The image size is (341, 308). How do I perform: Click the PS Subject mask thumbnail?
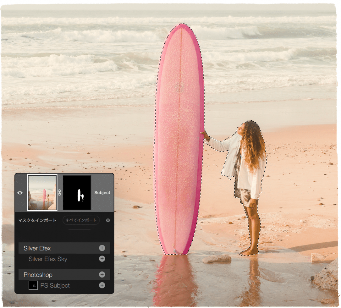33,285
